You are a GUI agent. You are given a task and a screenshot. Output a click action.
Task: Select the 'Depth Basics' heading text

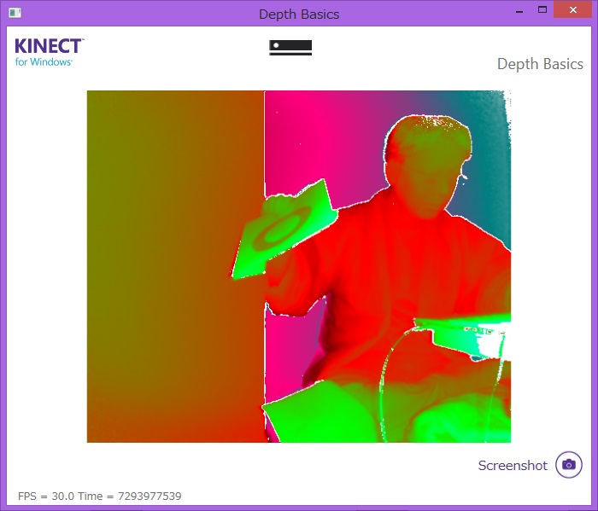click(x=540, y=64)
